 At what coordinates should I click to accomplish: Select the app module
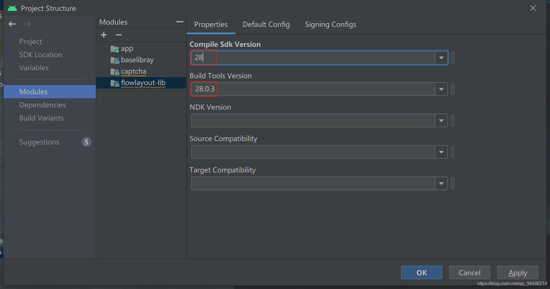pos(127,49)
